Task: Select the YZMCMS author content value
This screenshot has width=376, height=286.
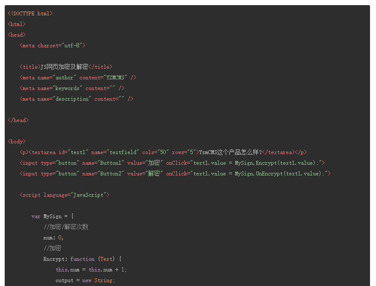Action: click(x=116, y=78)
